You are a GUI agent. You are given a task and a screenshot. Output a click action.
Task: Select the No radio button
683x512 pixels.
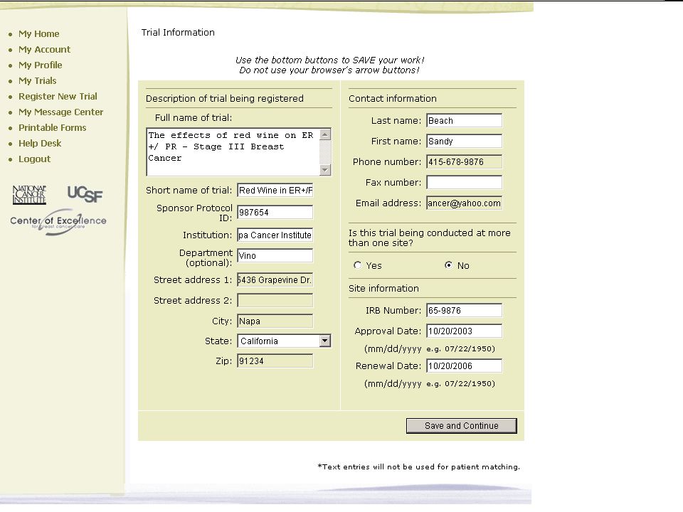[449, 265]
